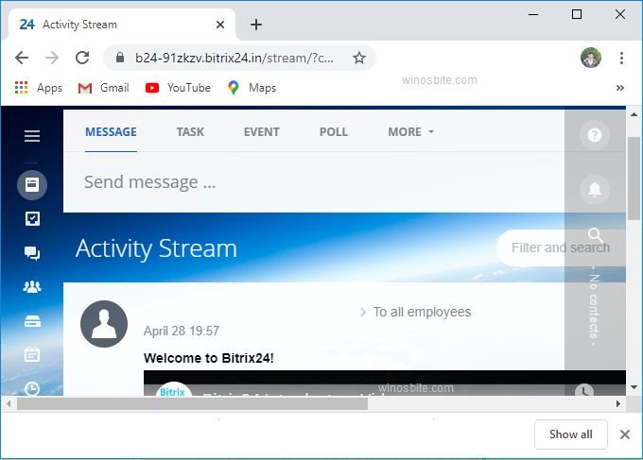The image size is (643, 460).
Task: Expand the hidden bookmarks overflow chevron
Action: 620,88
